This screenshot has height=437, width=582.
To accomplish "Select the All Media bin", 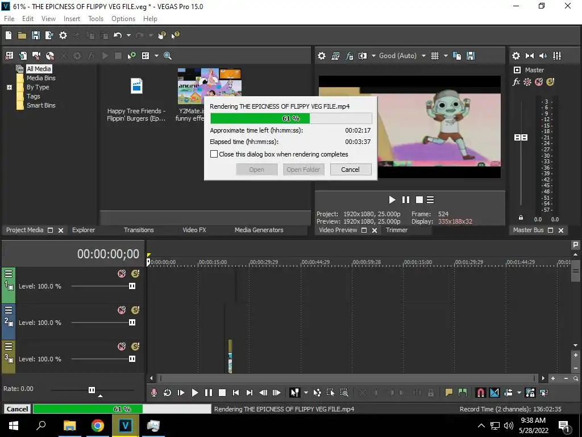I will 39,69.
